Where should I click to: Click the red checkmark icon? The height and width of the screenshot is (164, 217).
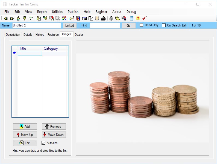pos(144,18)
